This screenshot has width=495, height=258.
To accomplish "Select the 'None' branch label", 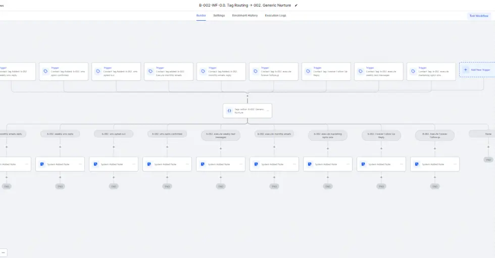I will pyautogui.click(x=482, y=134).
